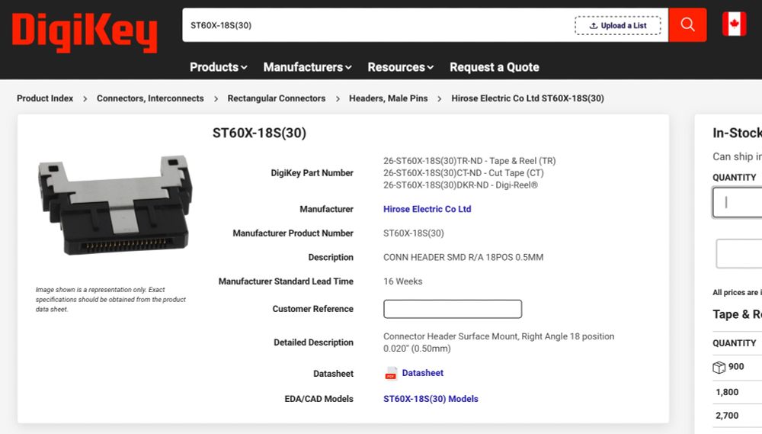Click the PDF datasheet icon

[391, 373]
